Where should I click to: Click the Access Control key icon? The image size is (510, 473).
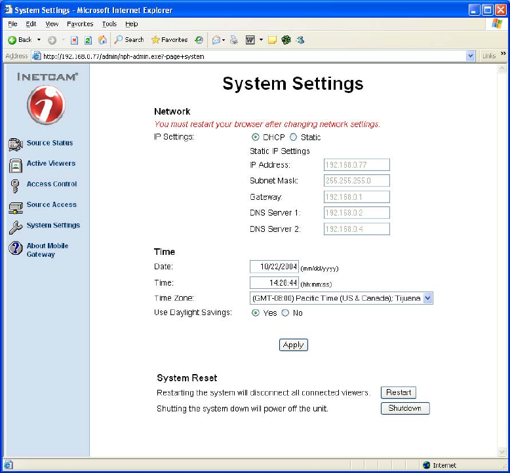click(15, 185)
